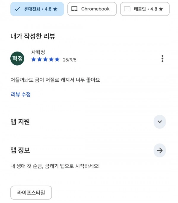Image resolution: width=178 pixels, height=203 pixels.
Task: Open the three-dot review options menu
Action: pos(162,58)
